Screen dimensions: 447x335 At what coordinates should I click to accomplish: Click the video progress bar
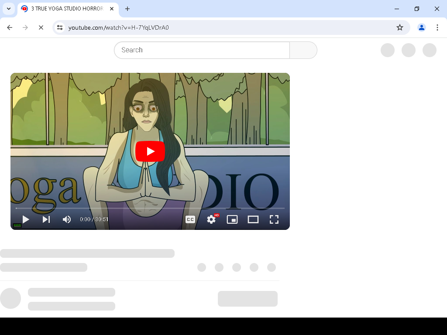150,208
